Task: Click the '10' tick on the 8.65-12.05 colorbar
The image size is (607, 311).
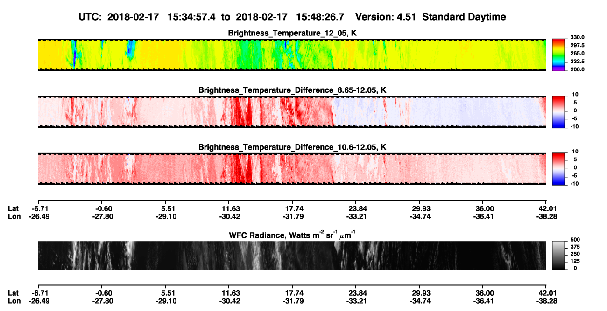Action: pos(575,94)
